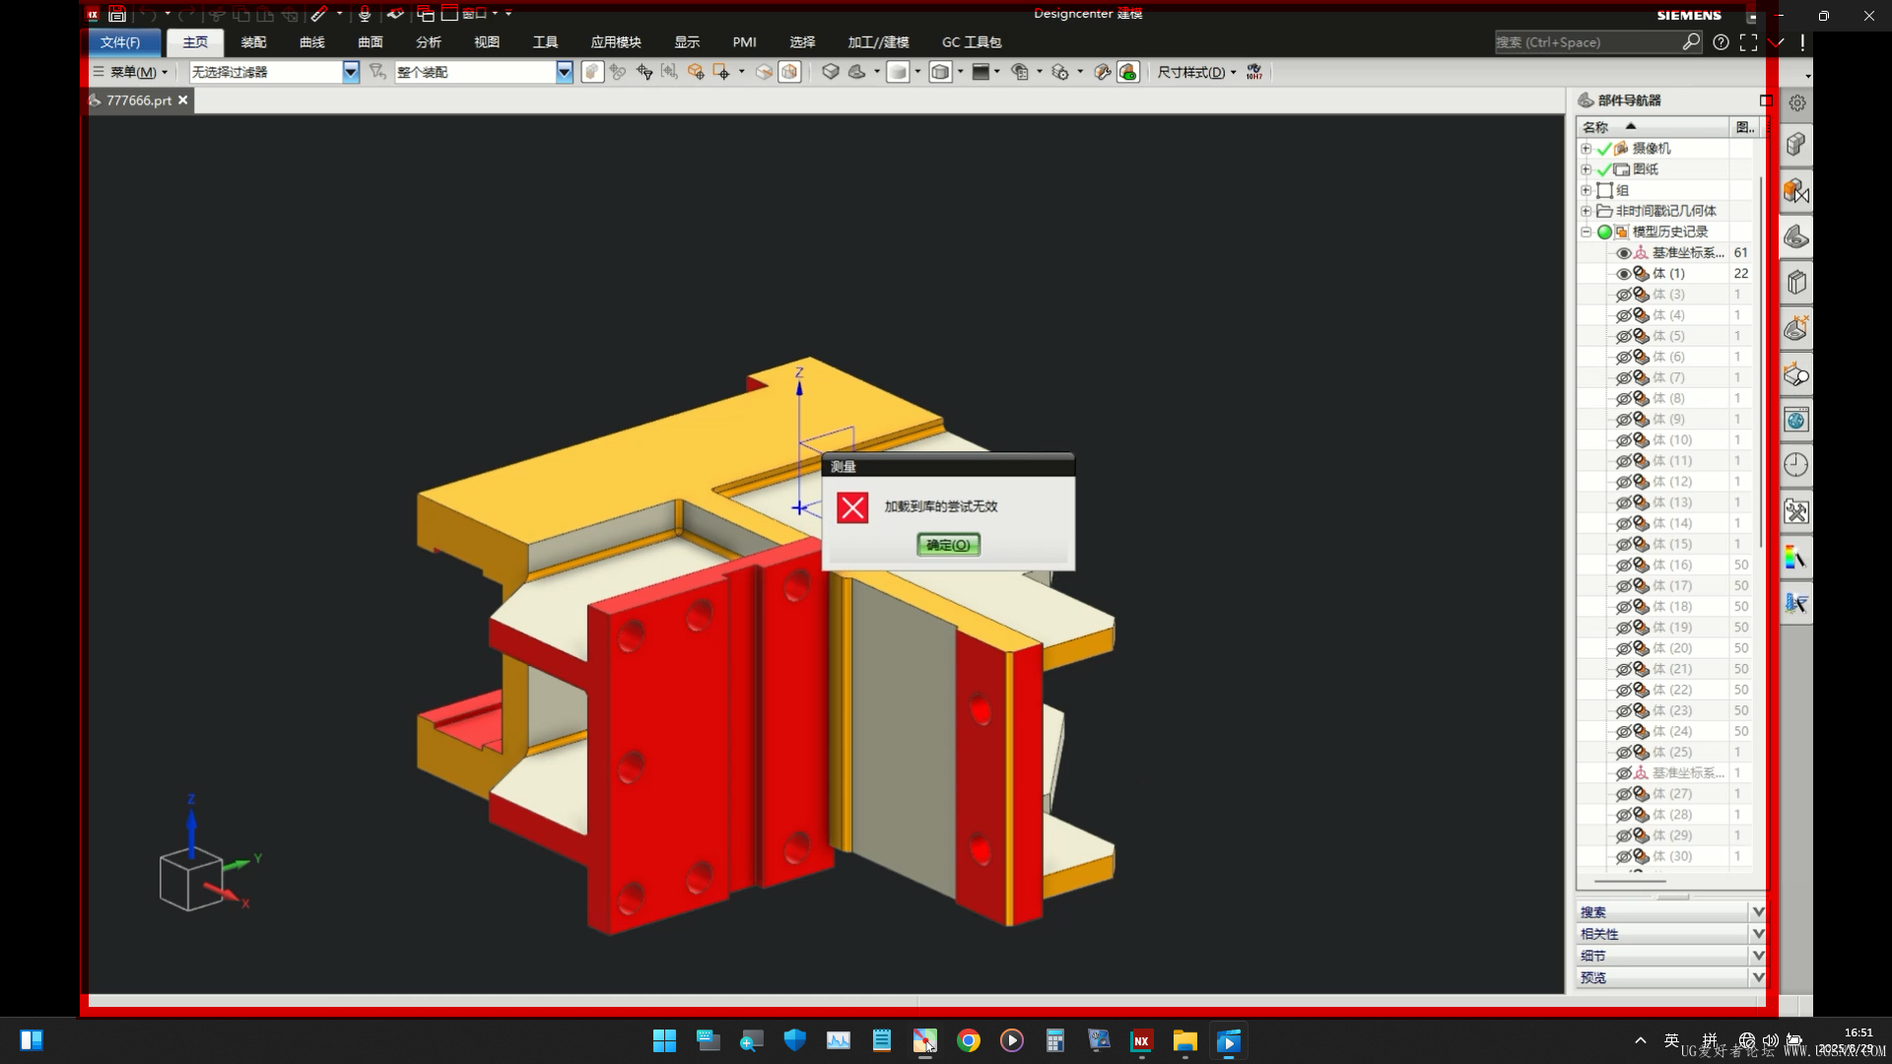This screenshot has height=1064, width=1892.
Task: Open the 无选择过滤器 selection filter dropdown
Action: pyautogui.click(x=350, y=72)
